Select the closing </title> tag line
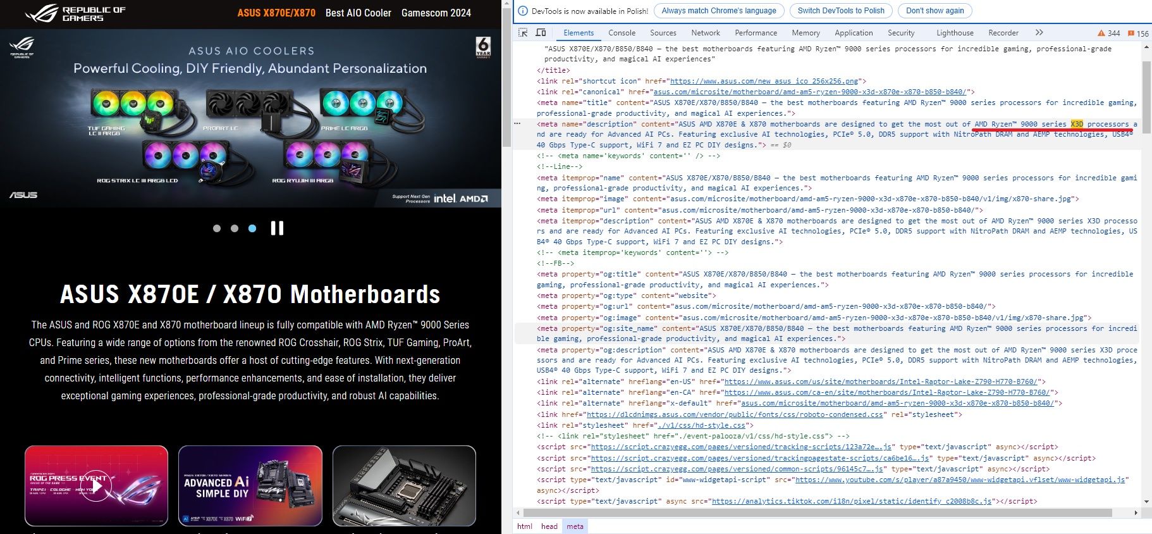Viewport: 1152px width, 534px height. click(553, 70)
